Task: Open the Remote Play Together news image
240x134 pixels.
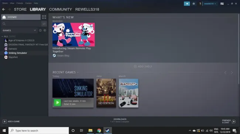Action: click(73, 35)
